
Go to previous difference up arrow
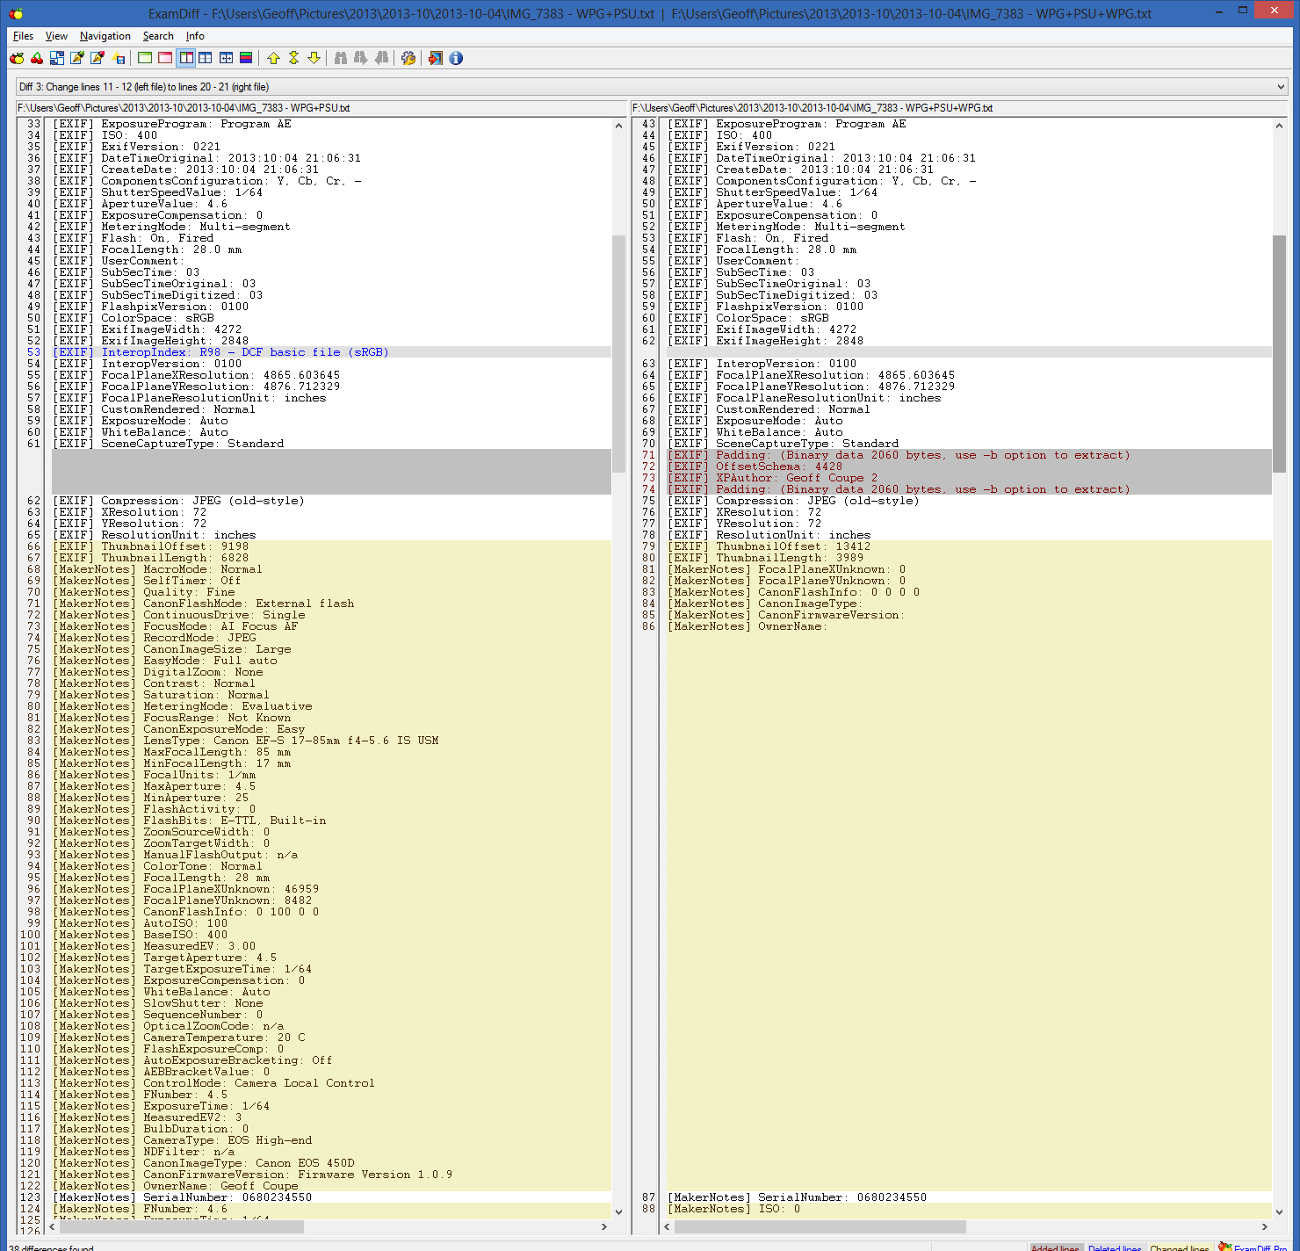pos(273,58)
